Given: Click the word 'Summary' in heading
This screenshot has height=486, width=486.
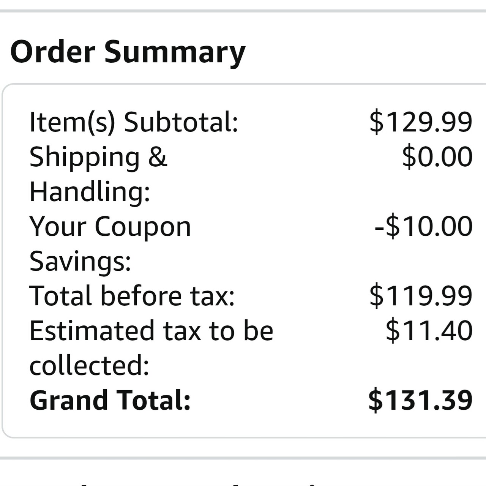Looking at the screenshot, I should click(x=175, y=52).
